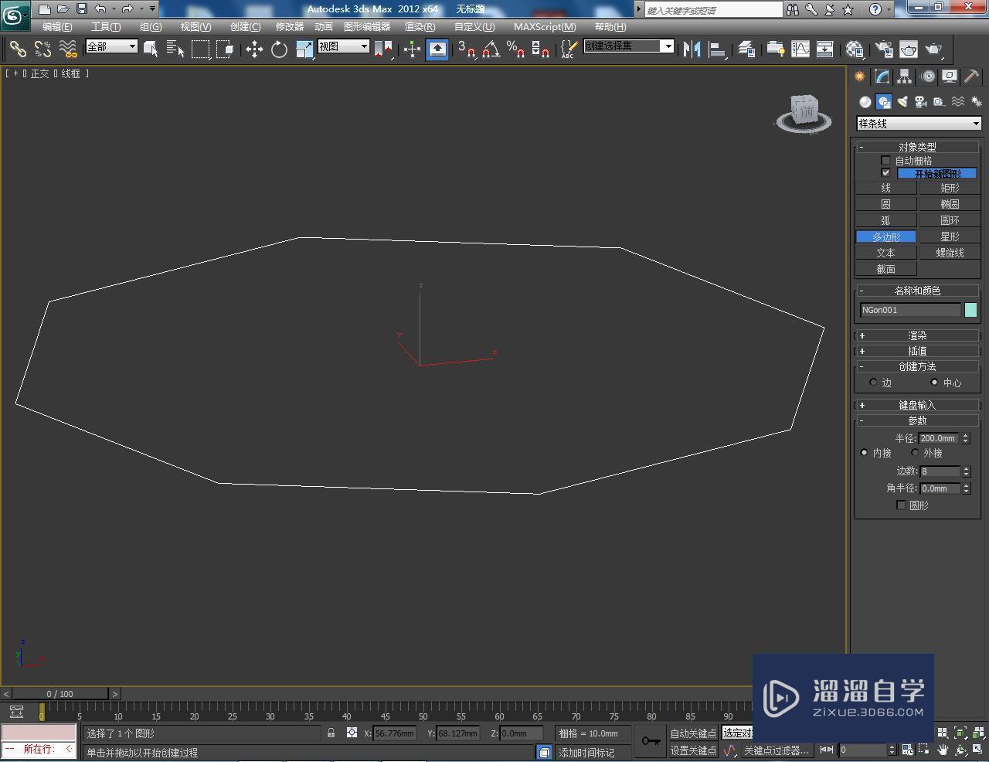Open 工具(T) menu

106,27
